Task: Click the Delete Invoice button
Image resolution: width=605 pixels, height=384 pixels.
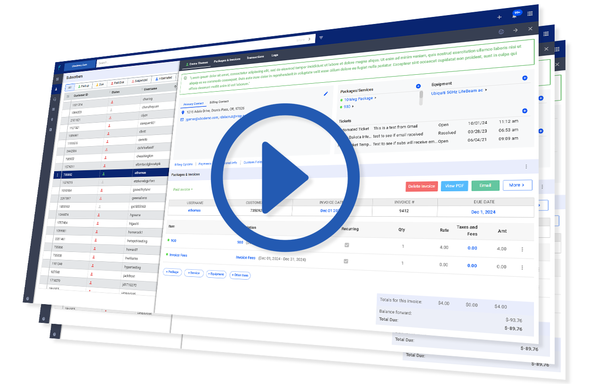Action: coord(421,186)
